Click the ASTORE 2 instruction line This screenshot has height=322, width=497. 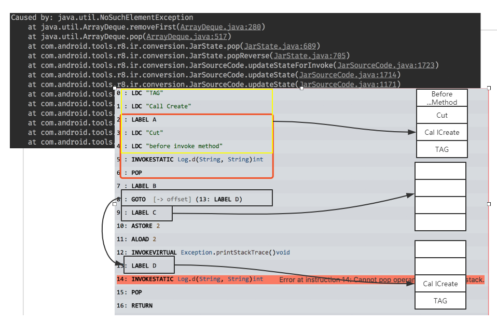[145, 226]
